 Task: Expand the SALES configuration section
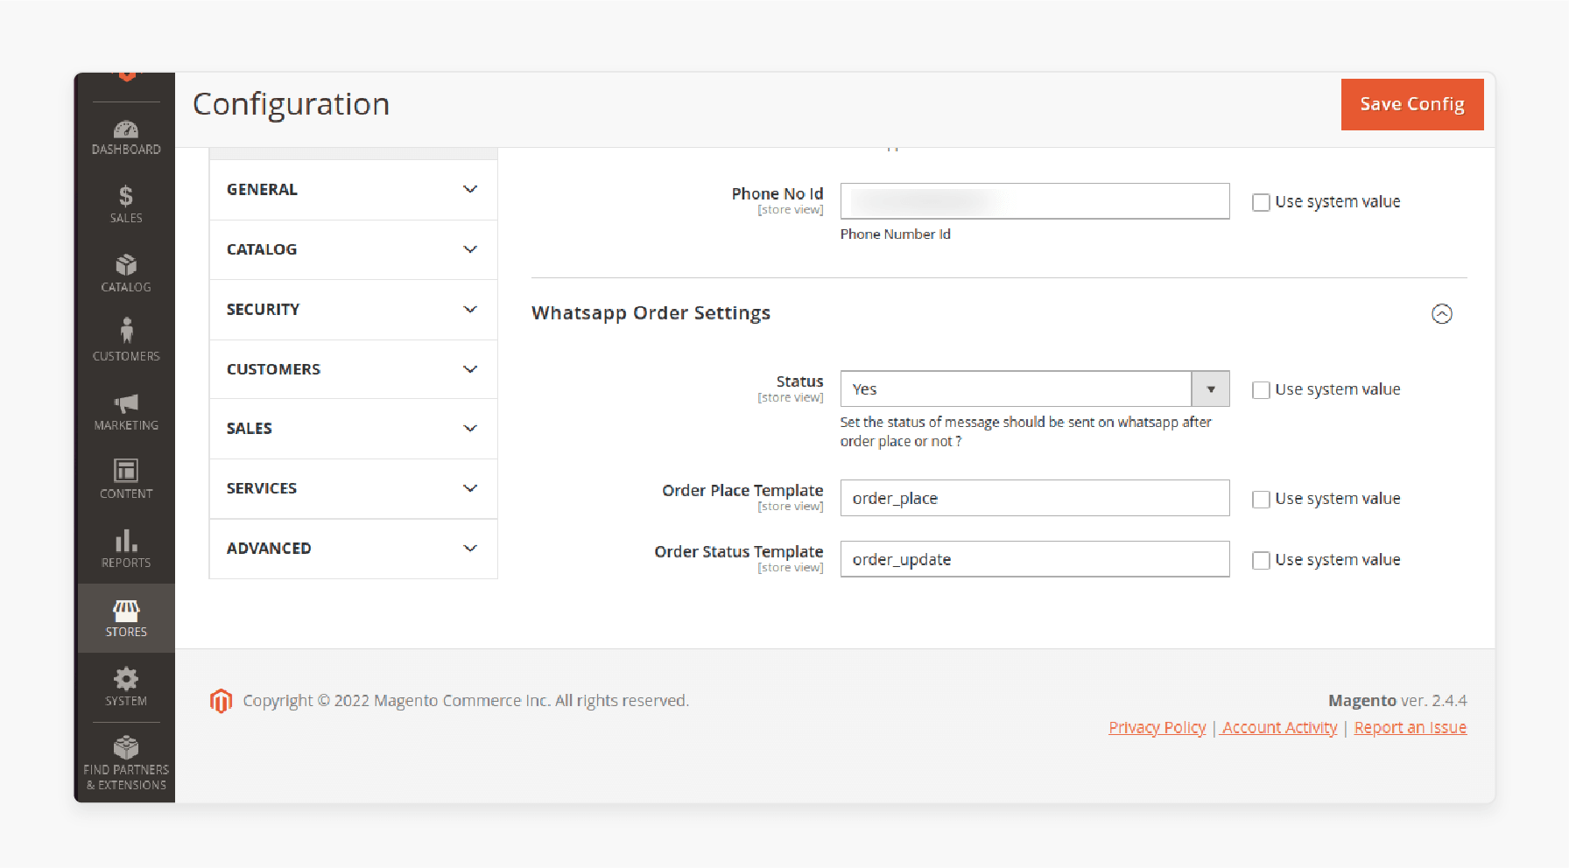pyautogui.click(x=353, y=429)
